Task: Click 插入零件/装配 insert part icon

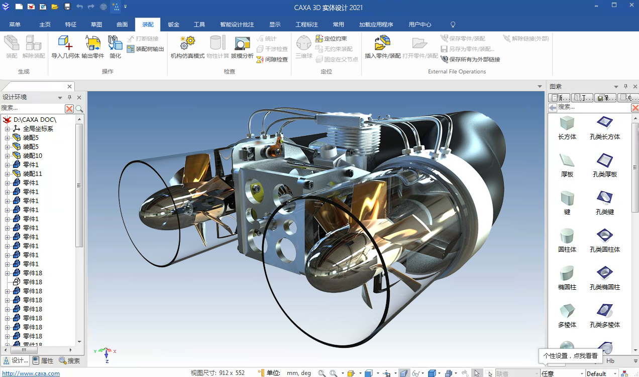Action: (x=382, y=44)
